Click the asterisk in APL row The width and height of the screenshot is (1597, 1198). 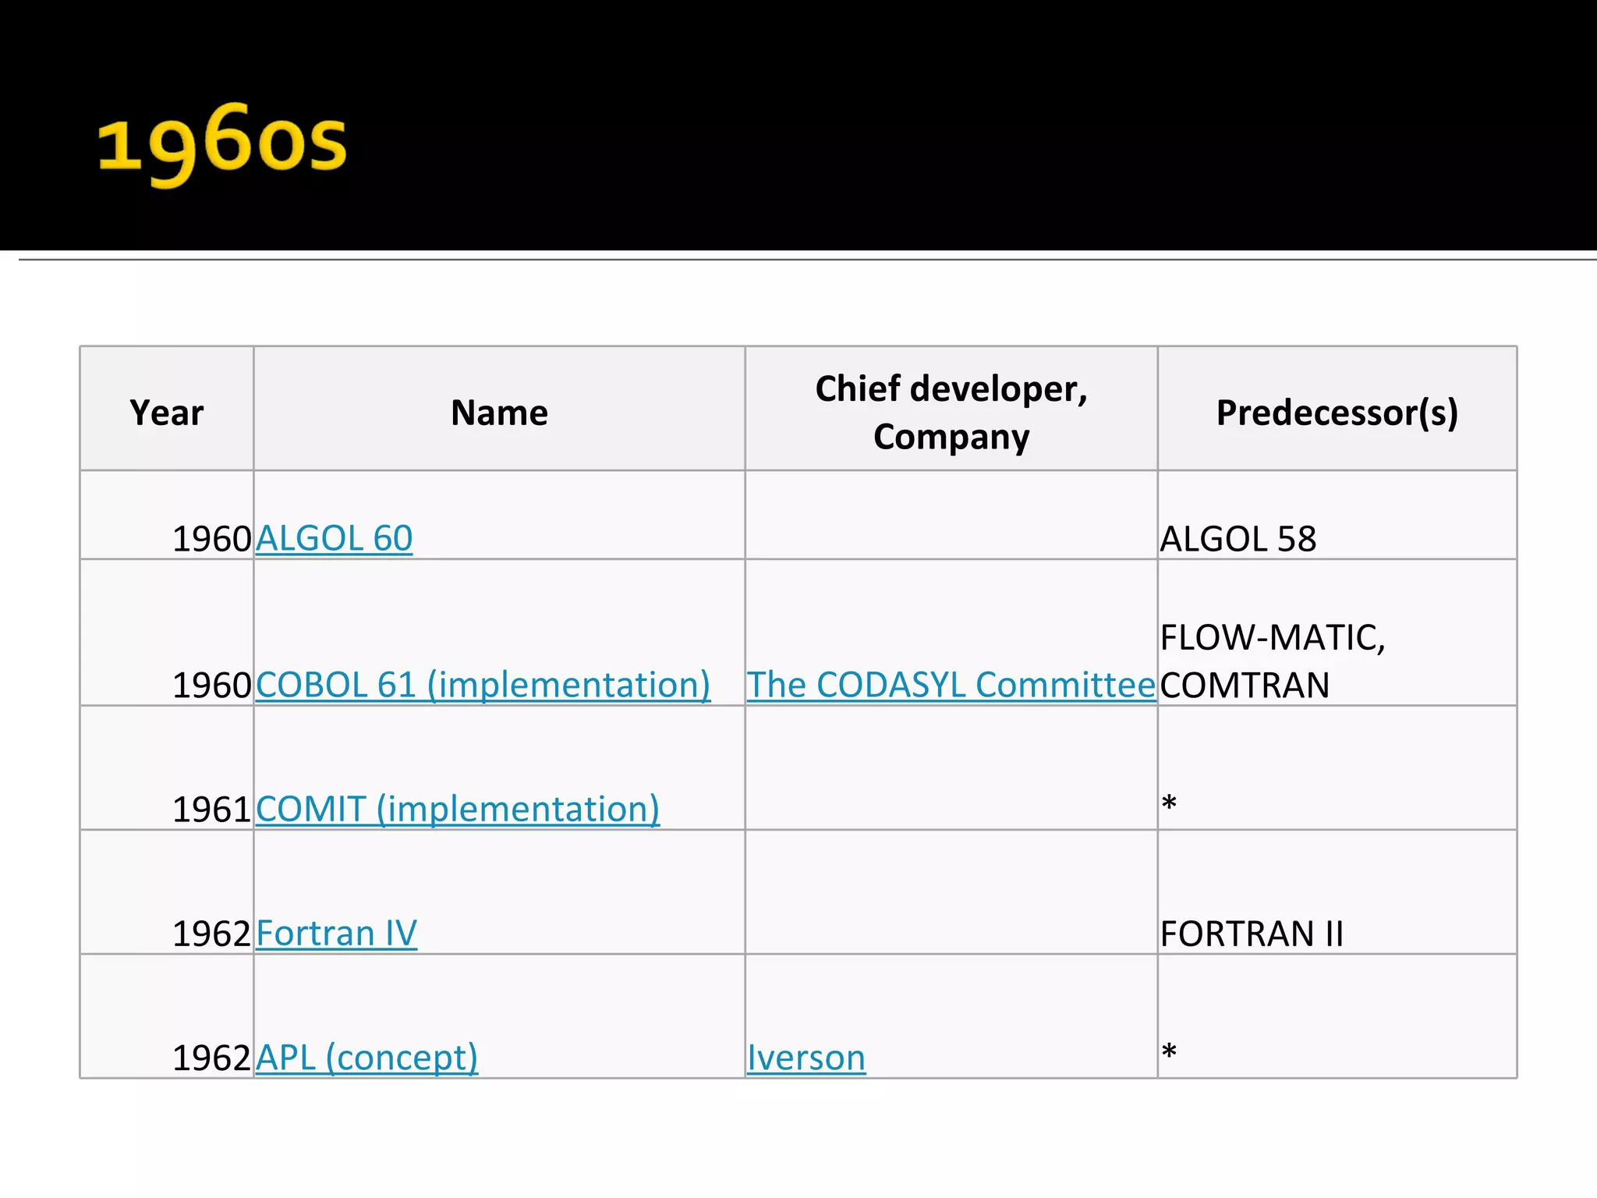1168,1052
